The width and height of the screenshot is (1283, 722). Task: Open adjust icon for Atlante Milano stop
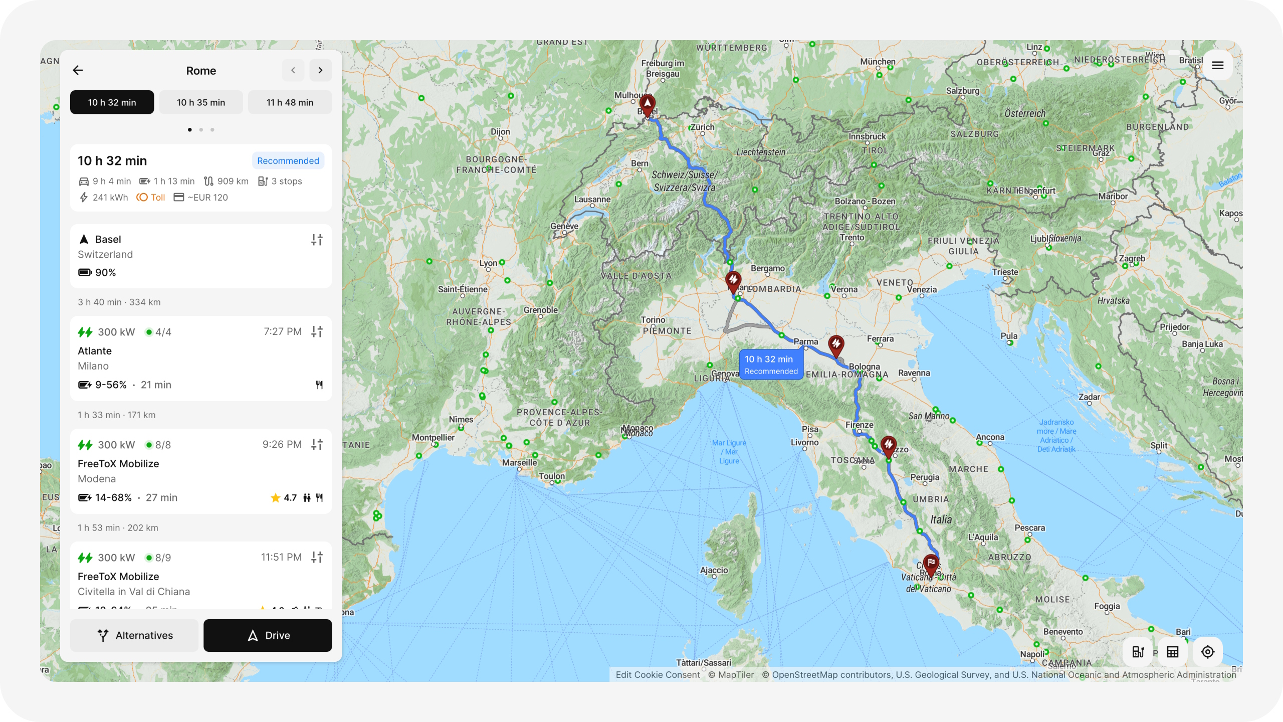(317, 331)
